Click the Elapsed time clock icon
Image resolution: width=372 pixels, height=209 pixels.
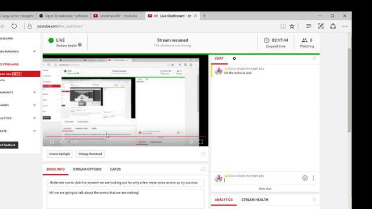tap(267, 40)
